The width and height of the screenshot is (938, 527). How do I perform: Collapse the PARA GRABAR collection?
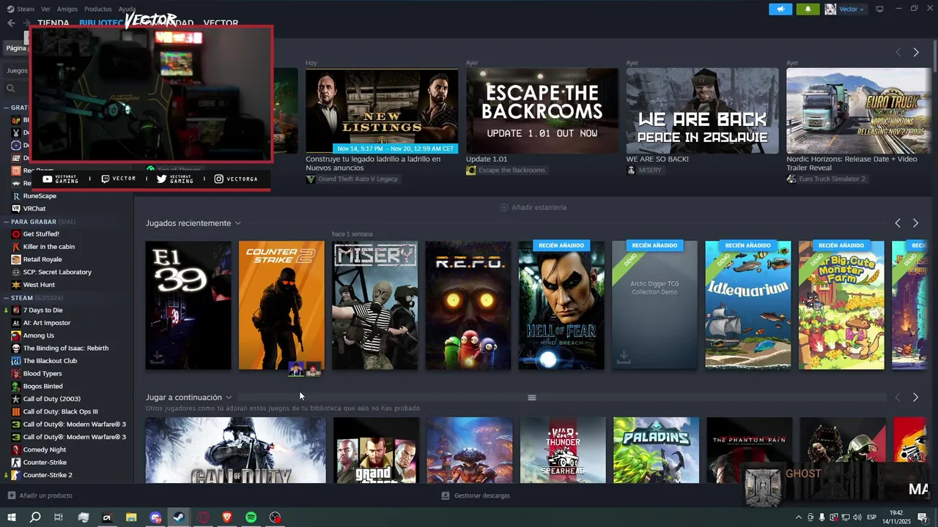pyautogui.click(x=7, y=222)
